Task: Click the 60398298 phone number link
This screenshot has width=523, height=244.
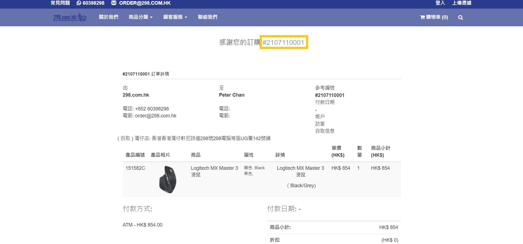Action: click(x=93, y=3)
